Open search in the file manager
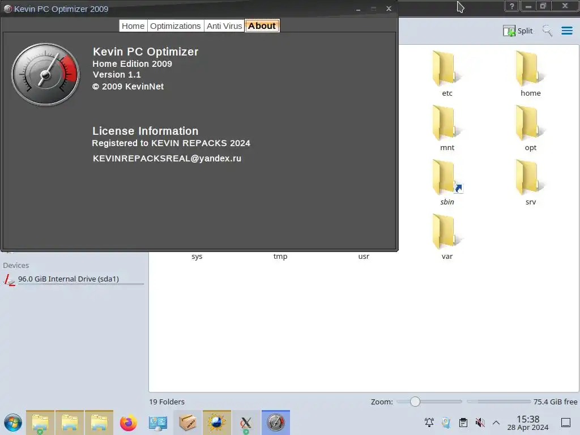The height and width of the screenshot is (435, 580). click(547, 31)
